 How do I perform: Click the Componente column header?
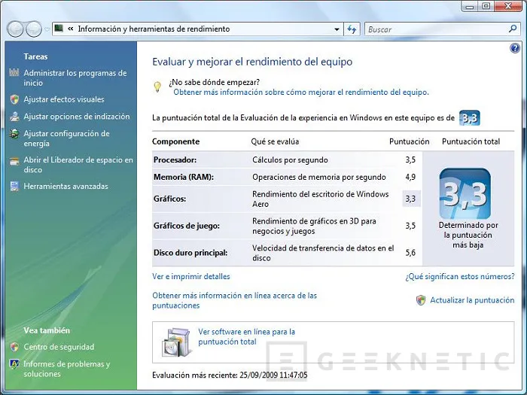click(x=175, y=141)
